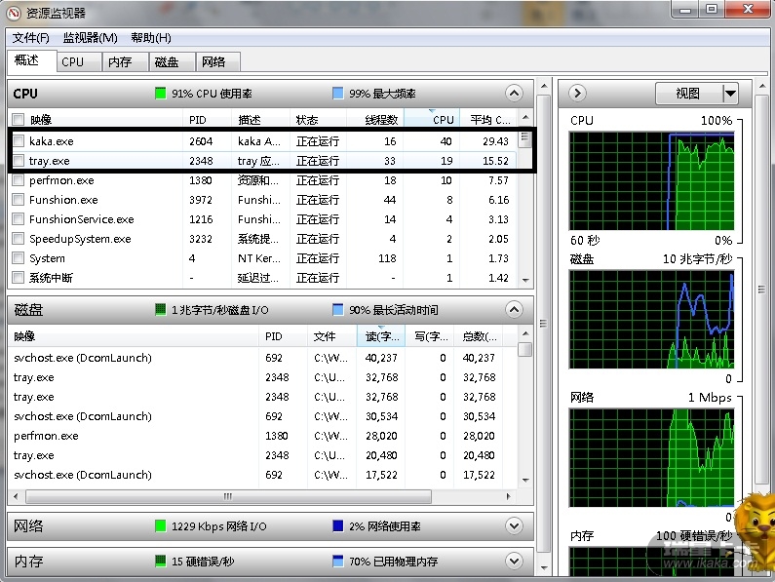Open the 视图 dropdown arrow
This screenshot has width=775, height=582.
(730, 93)
